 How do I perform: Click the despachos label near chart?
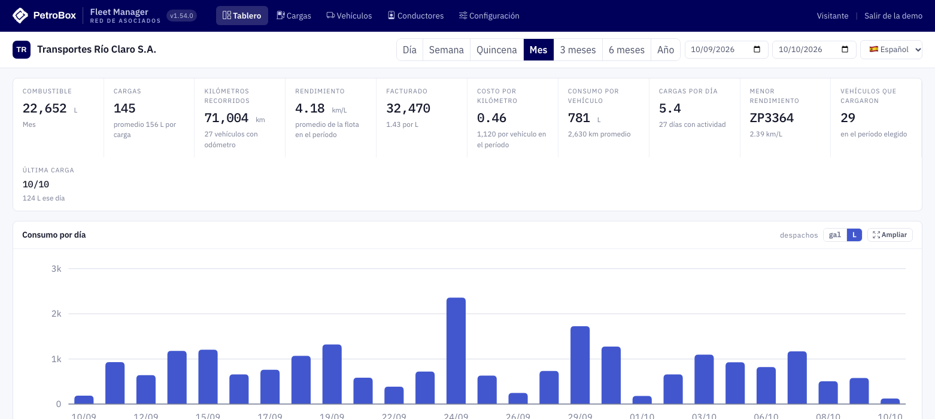pos(799,235)
